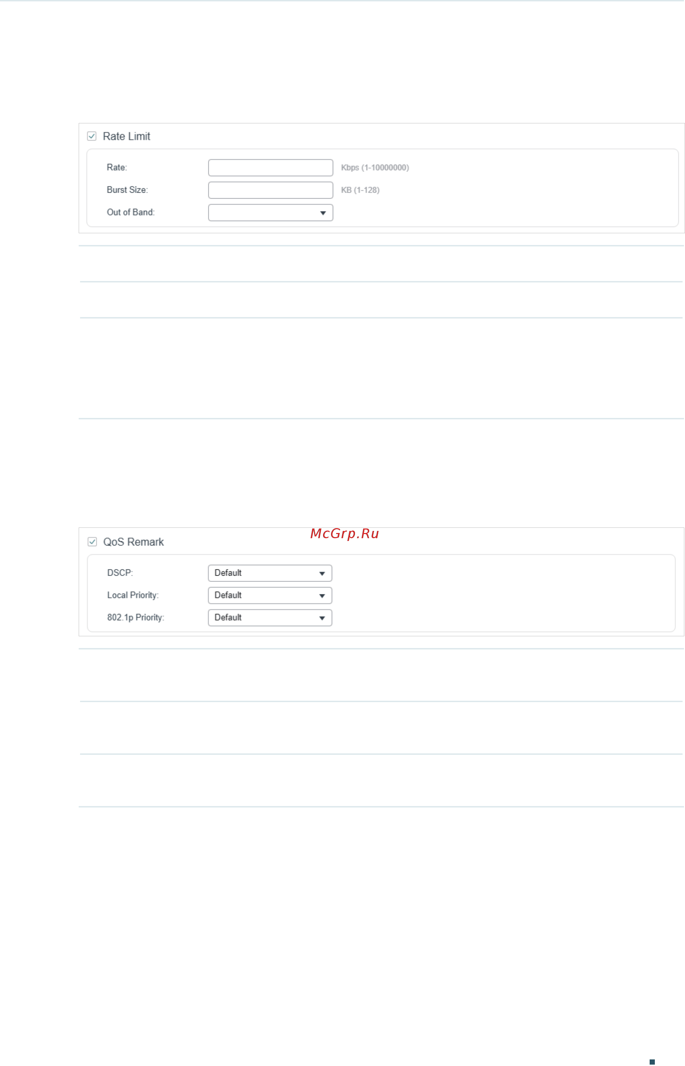Screen dimensions: 685x1066
Task: Click the Local Priority label
Action: point(133,595)
